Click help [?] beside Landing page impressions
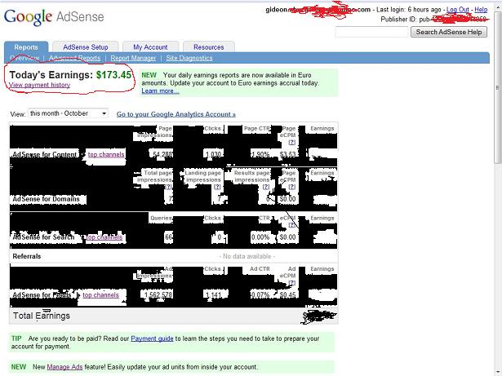The height and width of the screenshot is (376, 502). click(x=217, y=187)
